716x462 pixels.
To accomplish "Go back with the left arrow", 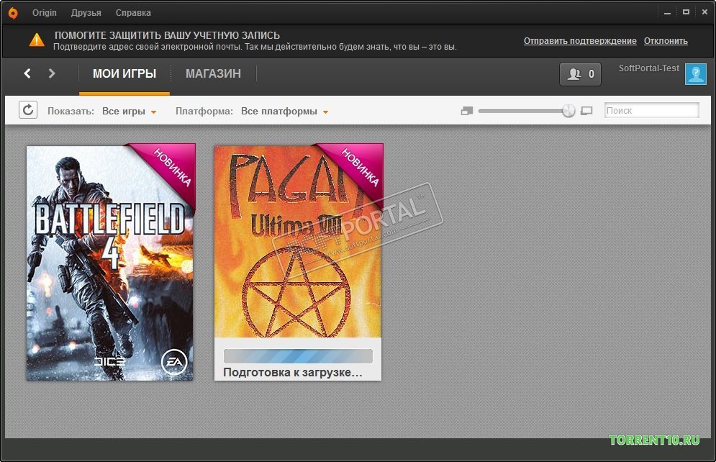I will tap(27, 73).
